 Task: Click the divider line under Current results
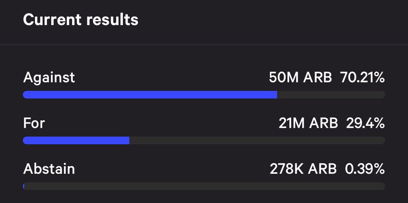coord(204,45)
